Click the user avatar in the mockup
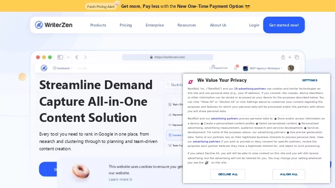335x188 pixels. [291, 68]
